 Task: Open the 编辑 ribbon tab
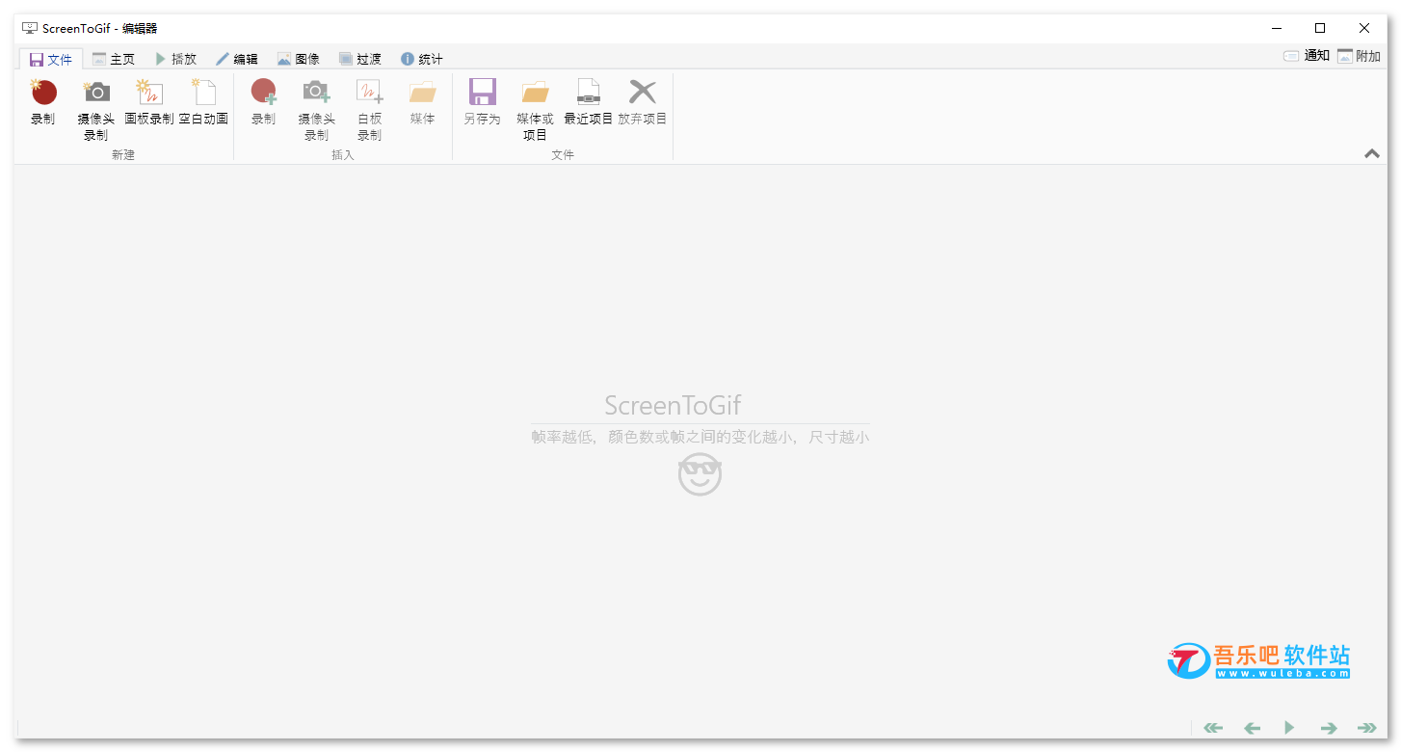click(x=237, y=59)
